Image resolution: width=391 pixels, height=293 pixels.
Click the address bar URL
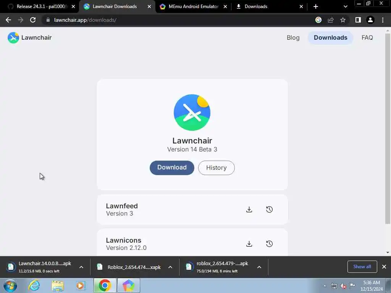coord(85,20)
